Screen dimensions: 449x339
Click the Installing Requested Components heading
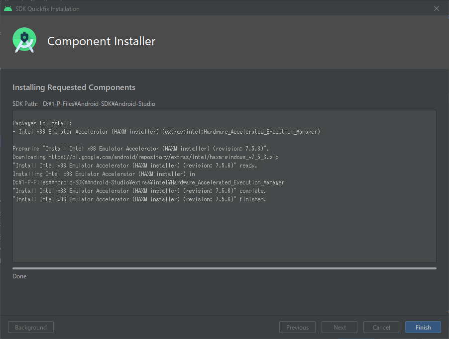click(74, 87)
